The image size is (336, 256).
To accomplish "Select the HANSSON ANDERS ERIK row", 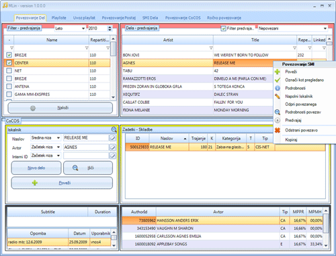I will click(222, 220).
